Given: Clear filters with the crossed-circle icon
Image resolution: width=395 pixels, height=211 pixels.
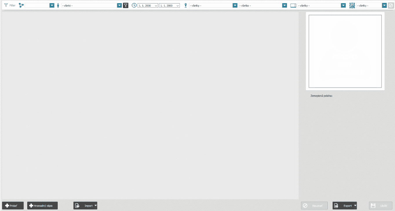Looking at the screenshot, I should (391, 5).
